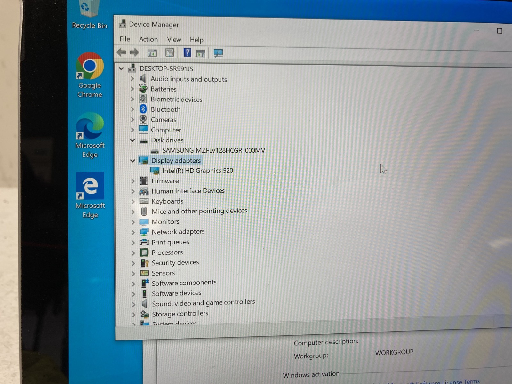Click the Action Pane toolbar icon
The width and height of the screenshot is (512, 384).
tap(201, 53)
